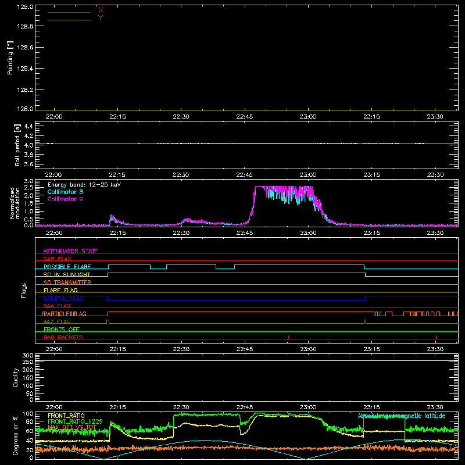This screenshot has height=465, width=465.
Task: Click the 128.8 tick label
Action: point(25,26)
